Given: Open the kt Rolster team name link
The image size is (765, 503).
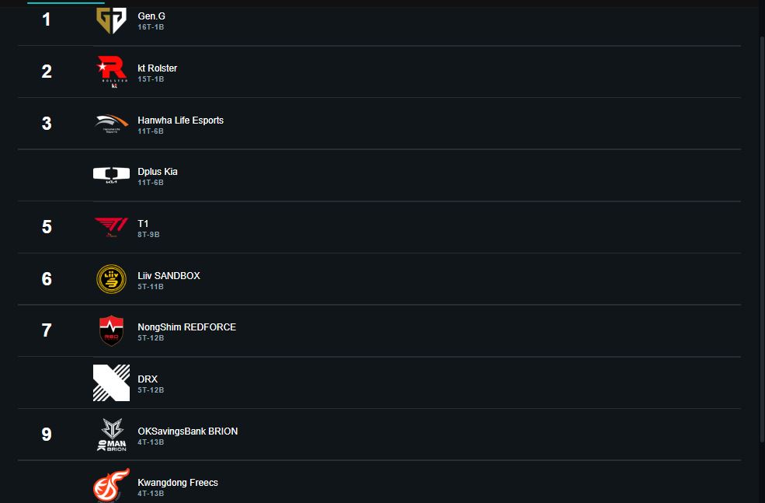Looking at the screenshot, I should (158, 68).
